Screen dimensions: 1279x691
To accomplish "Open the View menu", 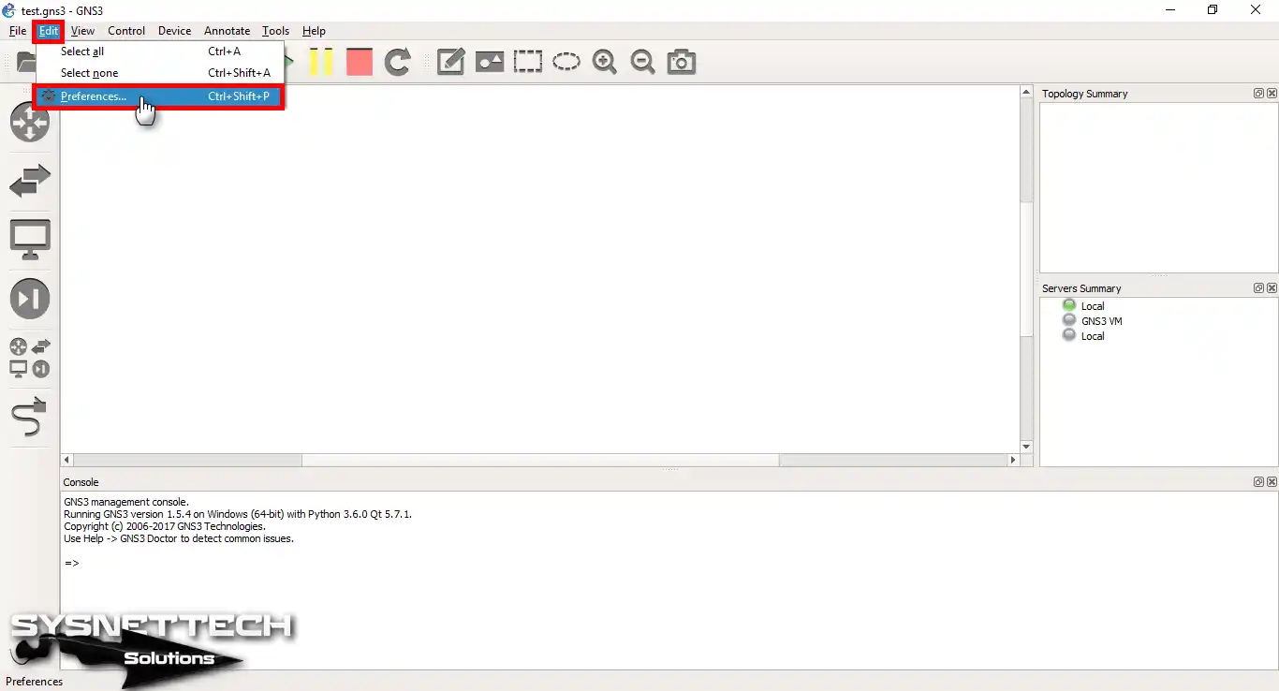I will point(82,31).
